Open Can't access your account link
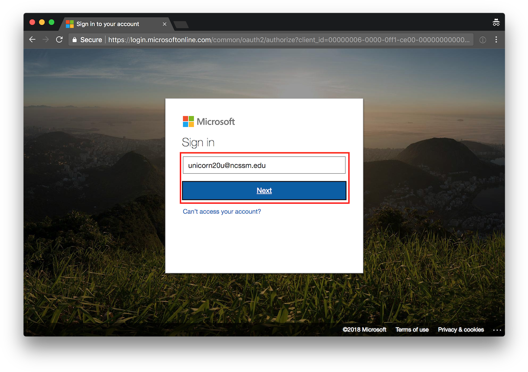The height and width of the screenshot is (372, 528). (221, 211)
